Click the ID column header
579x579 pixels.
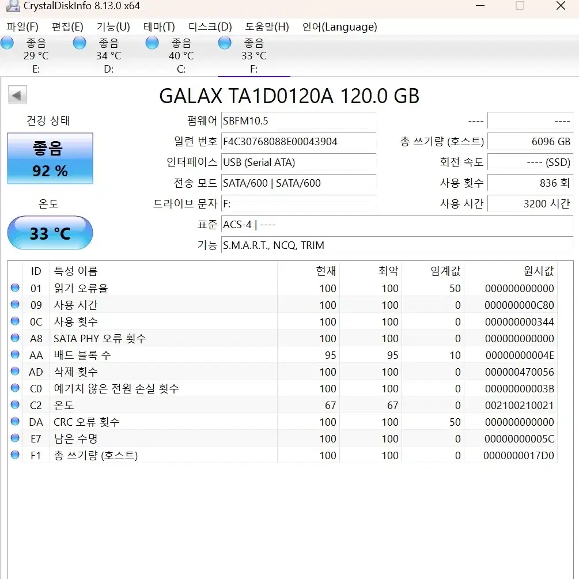click(x=36, y=271)
